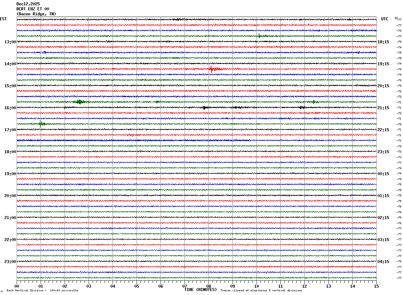Viewport: 403px width, 295px height.
Task: Click minute tick label 12 on the axis
Action: click(304, 286)
